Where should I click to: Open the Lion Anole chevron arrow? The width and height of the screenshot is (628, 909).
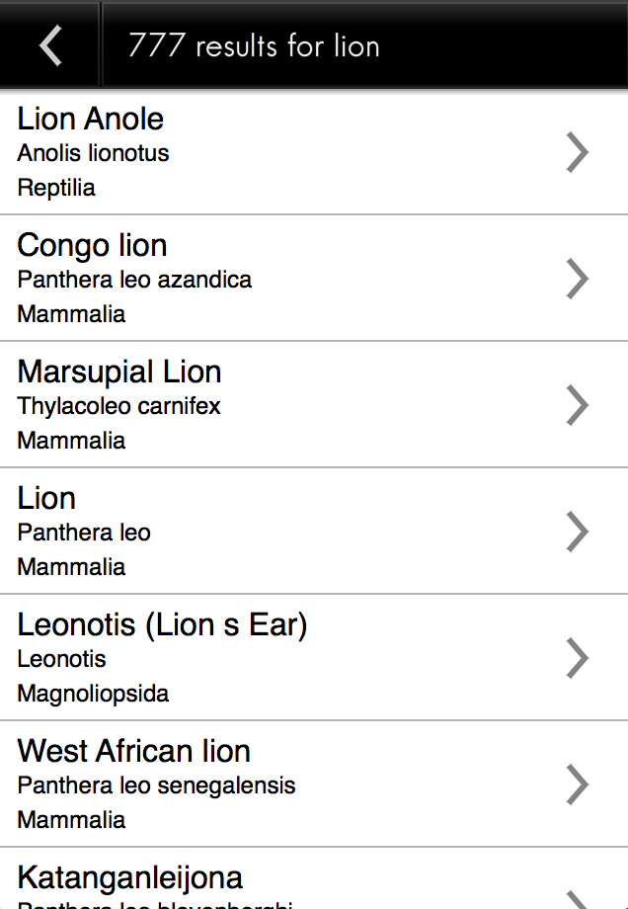click(x=578, y=153)
